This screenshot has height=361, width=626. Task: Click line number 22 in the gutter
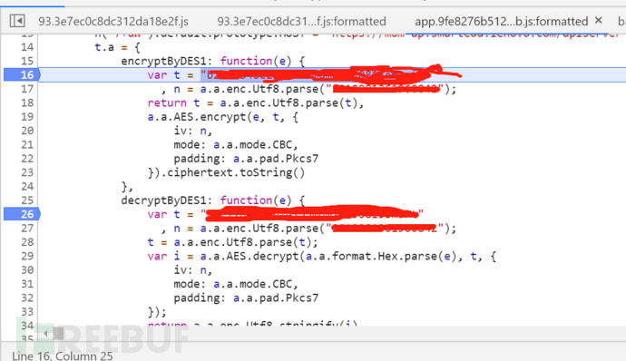[27, 159]
